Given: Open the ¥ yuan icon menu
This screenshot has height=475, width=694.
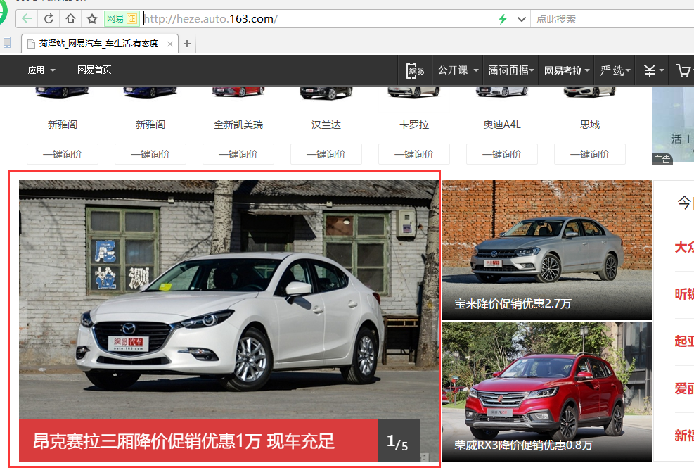Looking at the screenshot, I should coord(653,70).
